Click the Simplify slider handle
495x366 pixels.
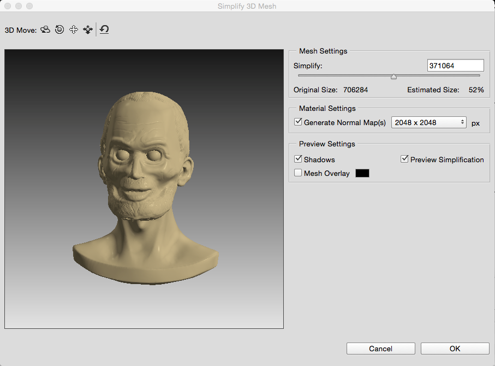[393, 76]
